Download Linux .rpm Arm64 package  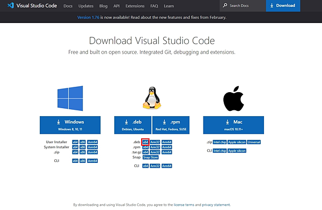click(x=167, y=147)
